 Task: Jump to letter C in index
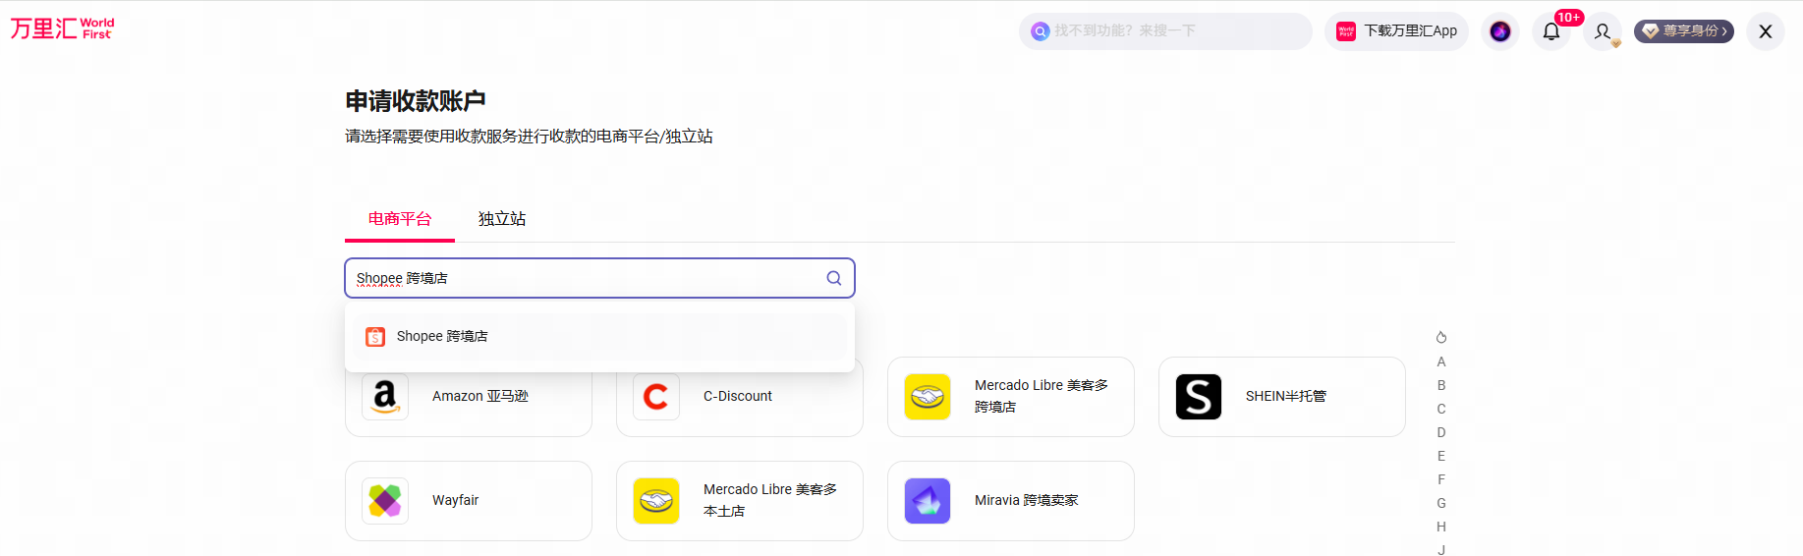[x=1441, y=409]
